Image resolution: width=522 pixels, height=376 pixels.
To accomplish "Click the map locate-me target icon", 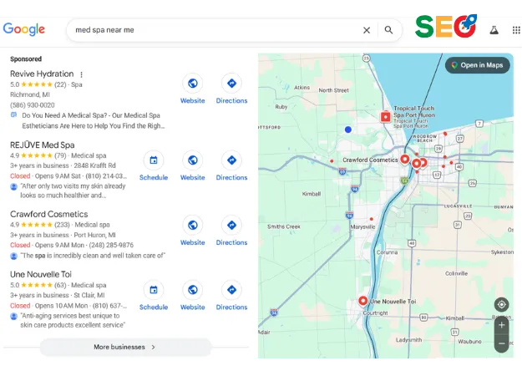I will [501, 304].
